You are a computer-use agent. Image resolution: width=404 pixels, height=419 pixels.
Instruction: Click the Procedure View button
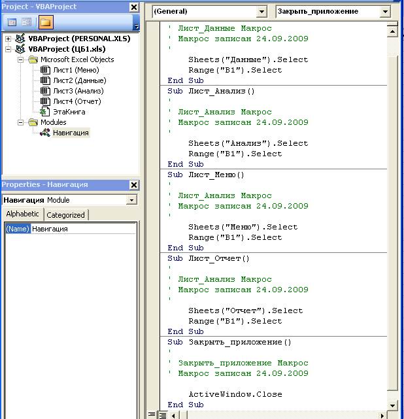(x=152, y=415)
